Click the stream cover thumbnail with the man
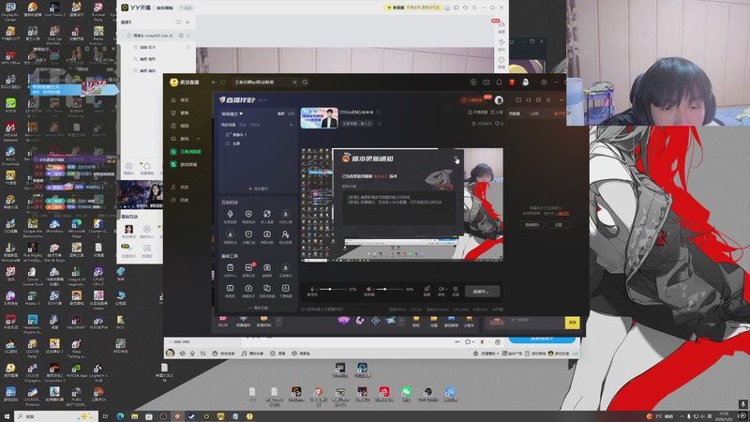The width and height of the screenshot is (750, 422). [319, 118]
